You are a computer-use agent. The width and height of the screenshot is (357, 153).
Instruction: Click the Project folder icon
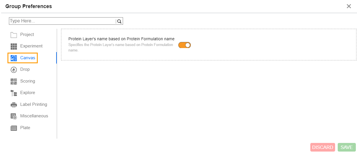tap(14, 35)
